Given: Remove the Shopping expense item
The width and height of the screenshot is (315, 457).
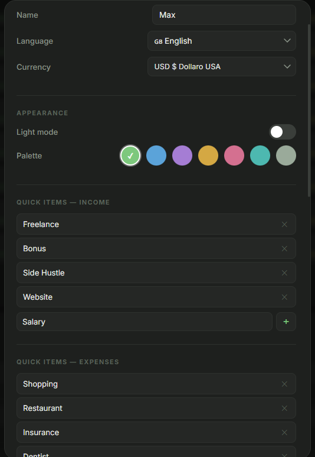Looking at the screenshot, I should coord(284,384).
